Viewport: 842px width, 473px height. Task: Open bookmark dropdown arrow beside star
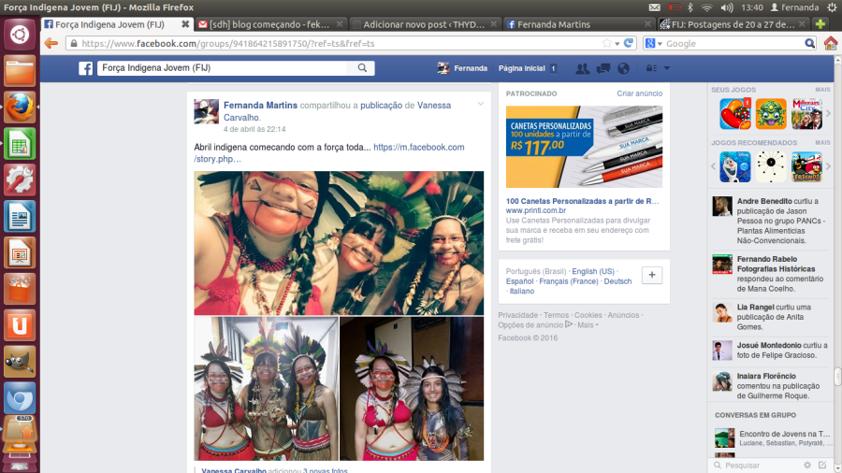click(x=617, y=44)
